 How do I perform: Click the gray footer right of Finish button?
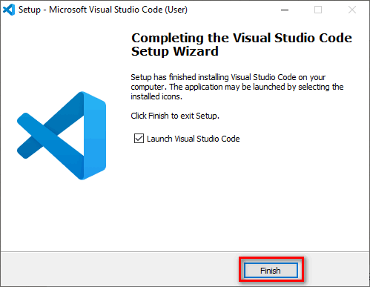(x=337, y=269)
